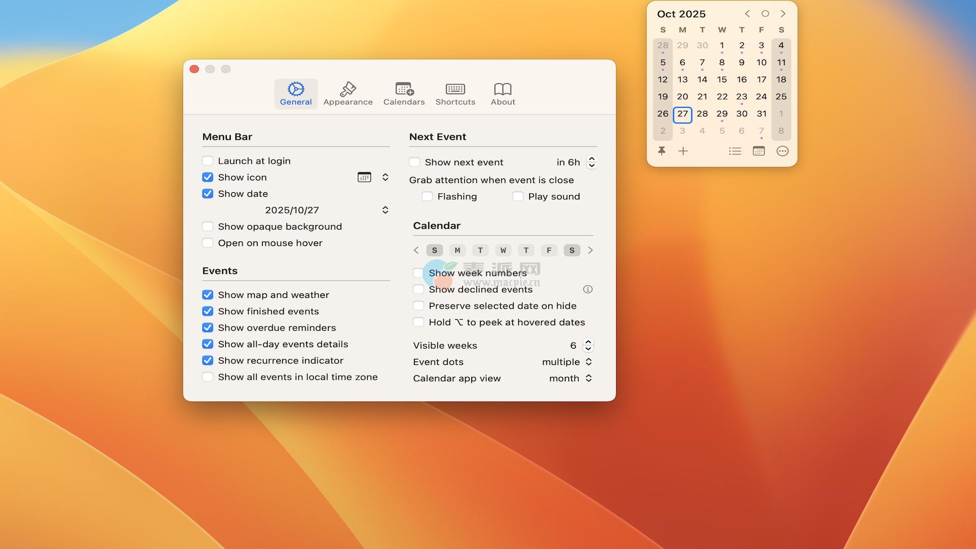Click info icon beside Show declined events
This screenshot has width=976, height=549.
pos(588,289)
